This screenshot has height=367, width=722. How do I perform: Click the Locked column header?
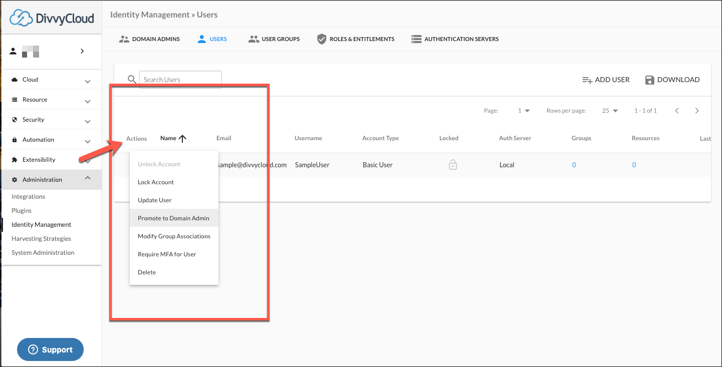[449, 138]
